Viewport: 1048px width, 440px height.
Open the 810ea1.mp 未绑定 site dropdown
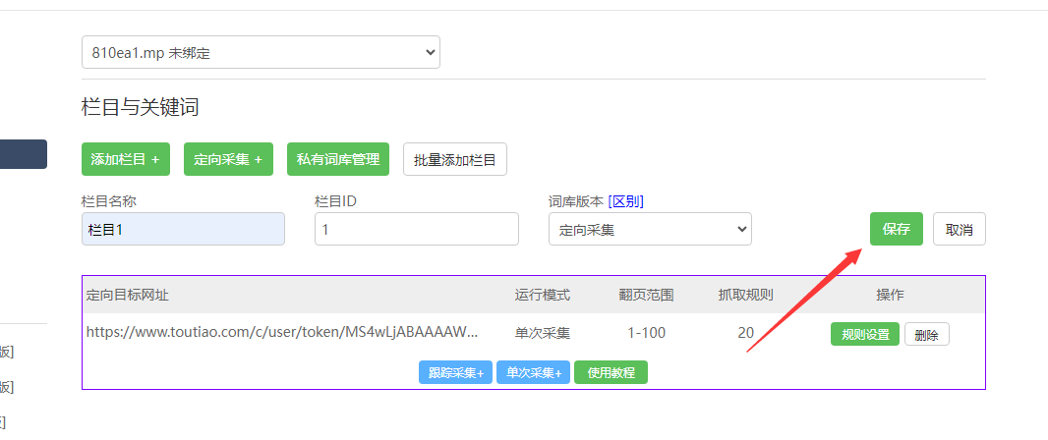261,52
